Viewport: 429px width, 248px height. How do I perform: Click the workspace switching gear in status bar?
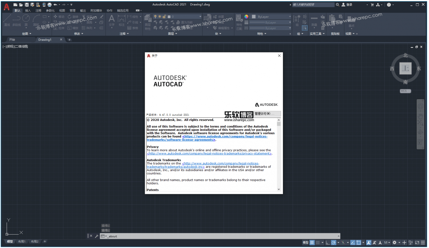(394, 243)
